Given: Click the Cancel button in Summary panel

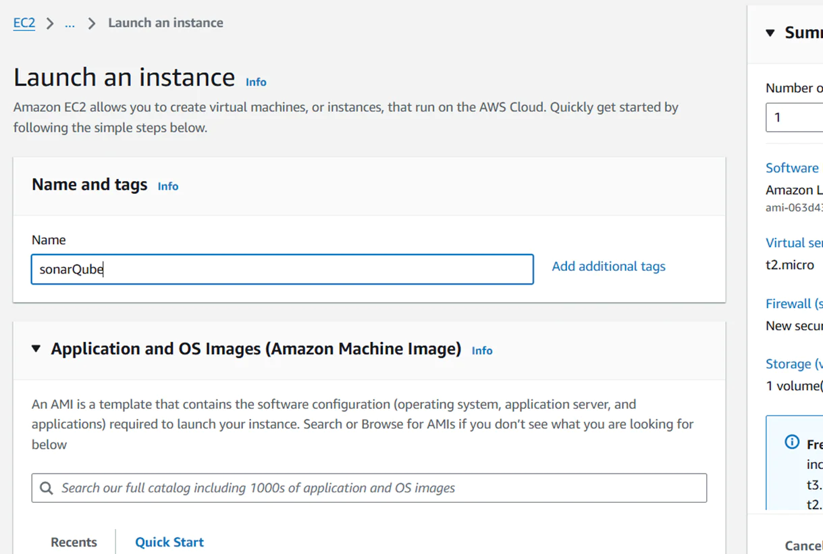Looking at the screenshot, I should [803, 545].
